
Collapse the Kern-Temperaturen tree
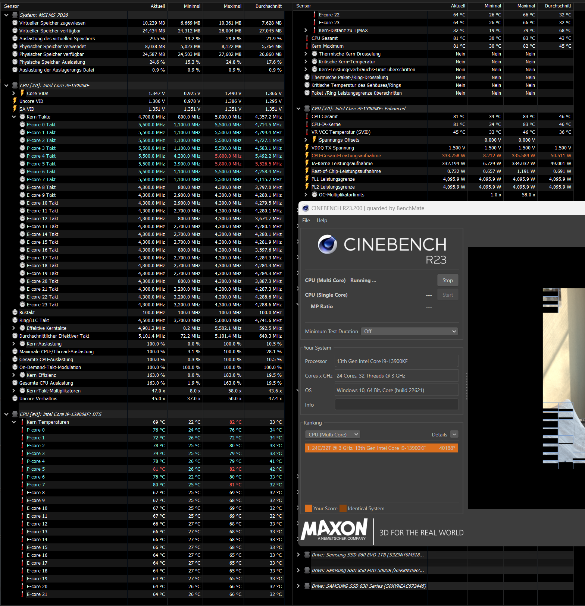(14, 422)
